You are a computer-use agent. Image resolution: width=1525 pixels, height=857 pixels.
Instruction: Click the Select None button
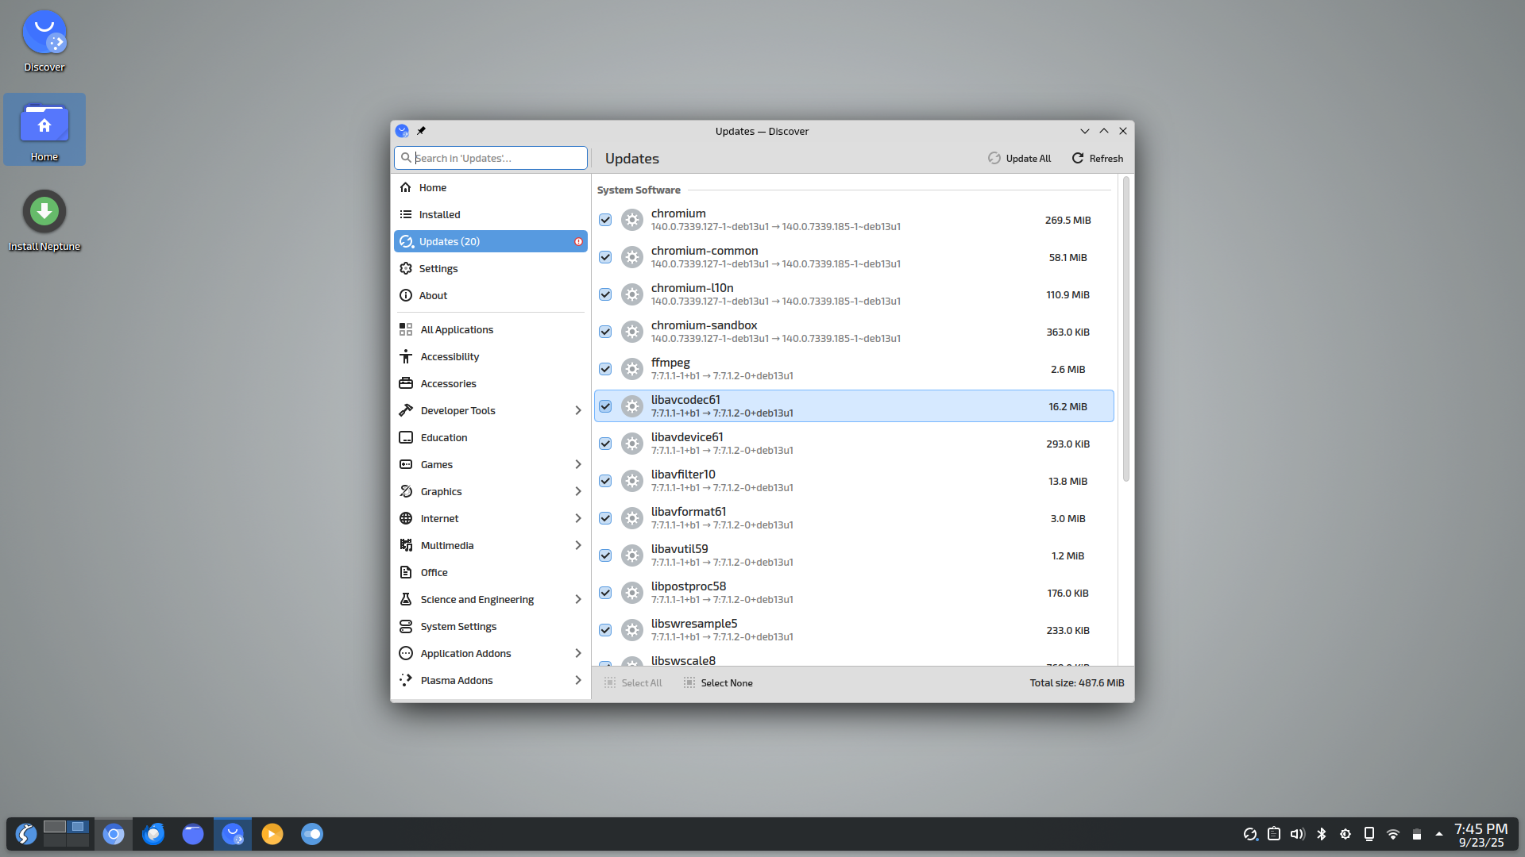(718, 683)
